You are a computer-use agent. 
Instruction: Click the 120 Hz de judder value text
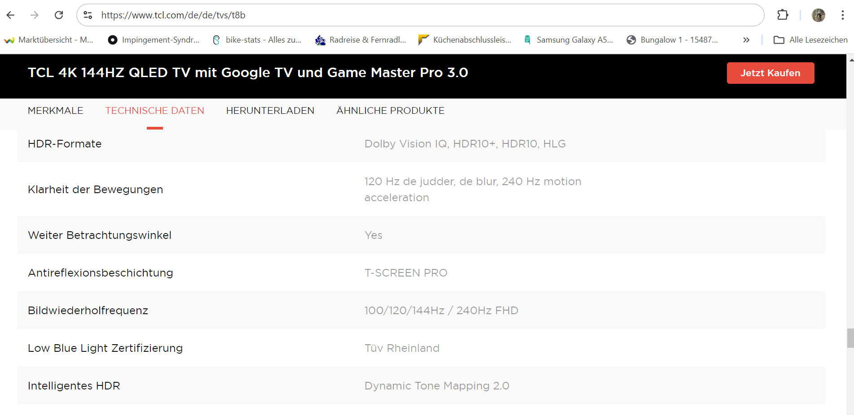[473, 190]
